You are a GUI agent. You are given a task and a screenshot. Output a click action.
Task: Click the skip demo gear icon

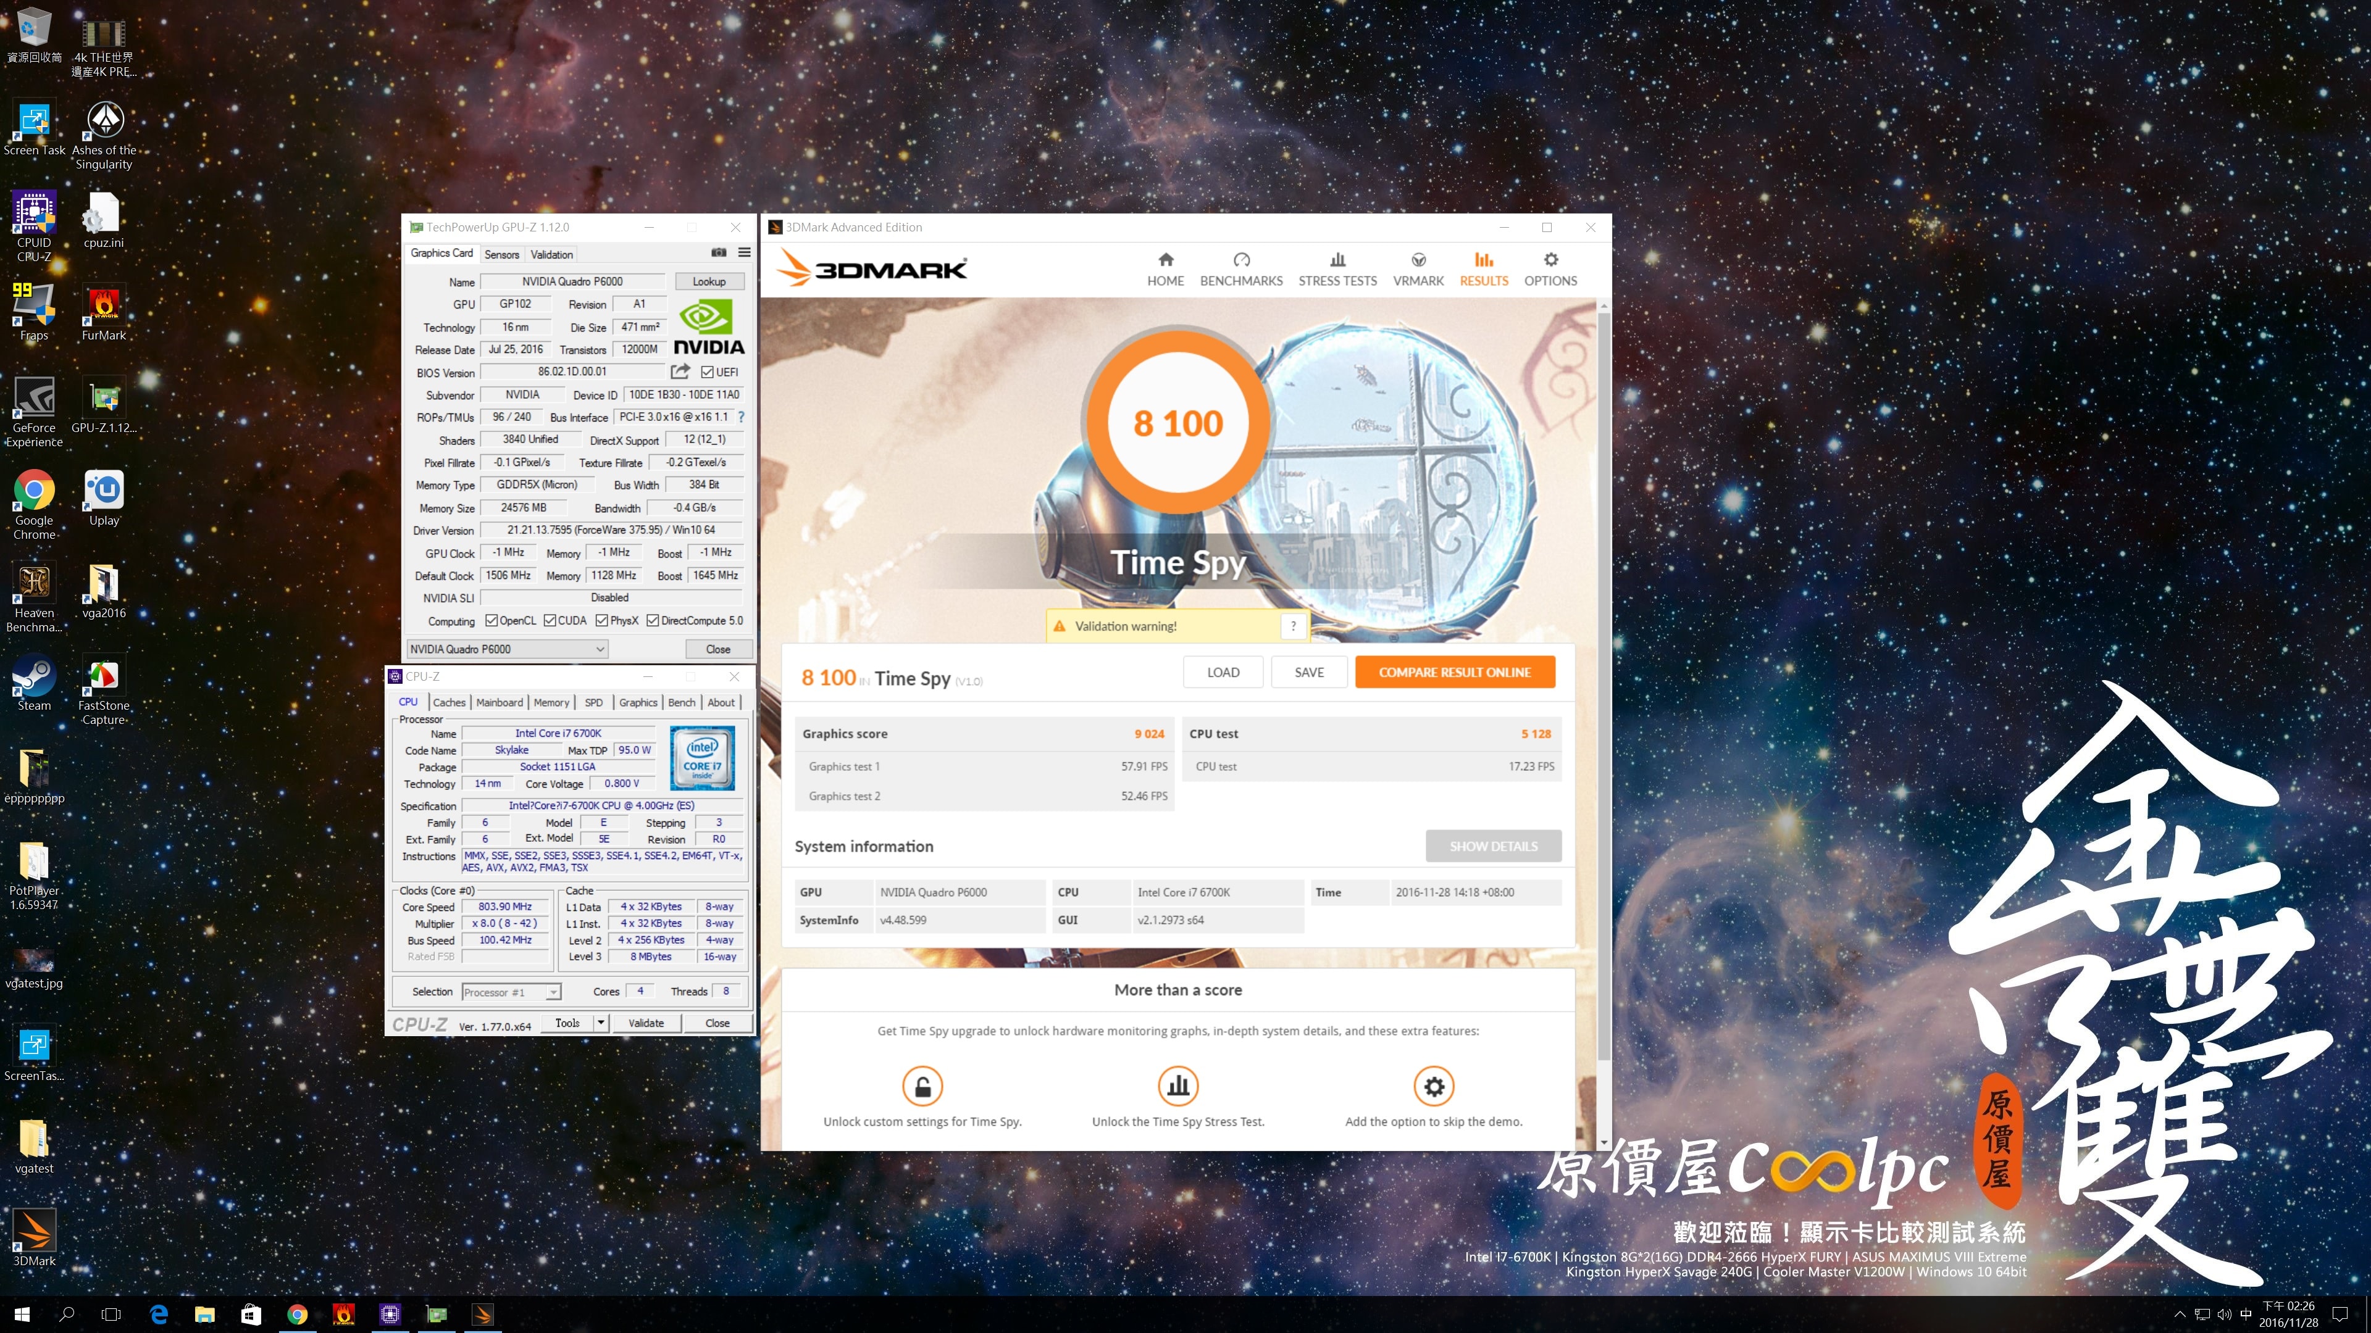[x=1434, y=1086]
